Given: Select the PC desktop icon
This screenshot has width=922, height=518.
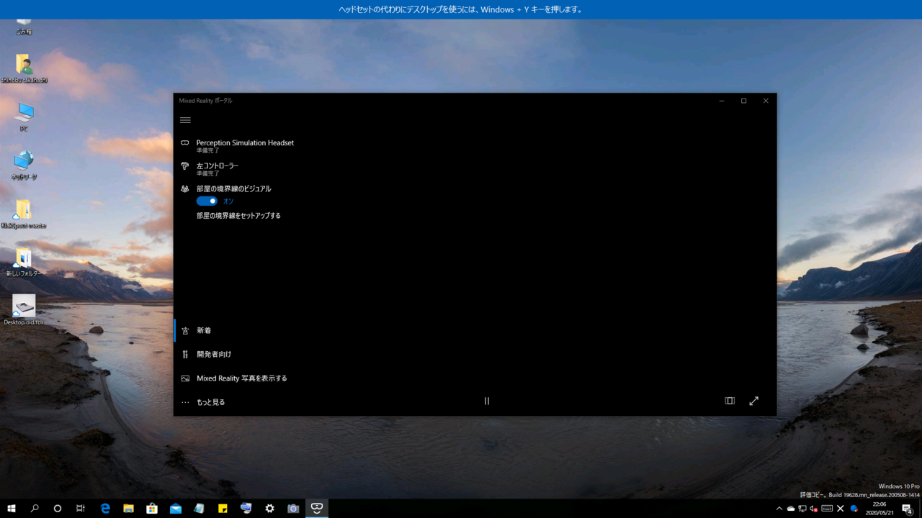Looking at the screenshot, I should (x=24, y=117).
